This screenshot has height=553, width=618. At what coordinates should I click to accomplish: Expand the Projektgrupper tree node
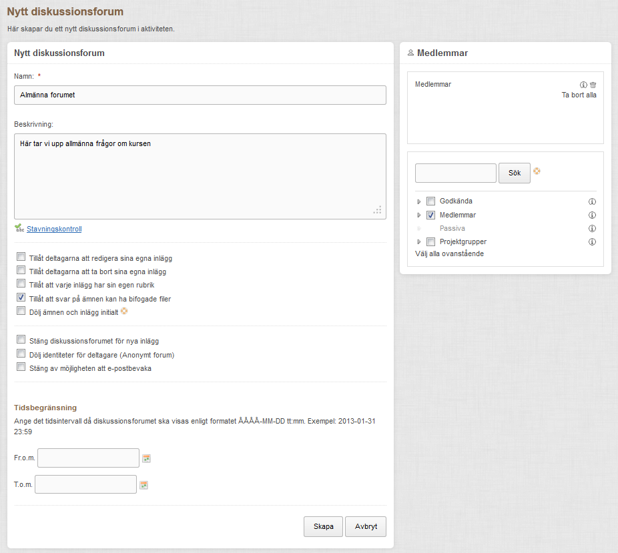[x=419, y=242]
